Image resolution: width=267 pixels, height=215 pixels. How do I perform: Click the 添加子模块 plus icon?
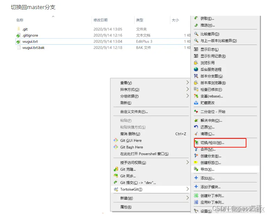tap(196, 187)
